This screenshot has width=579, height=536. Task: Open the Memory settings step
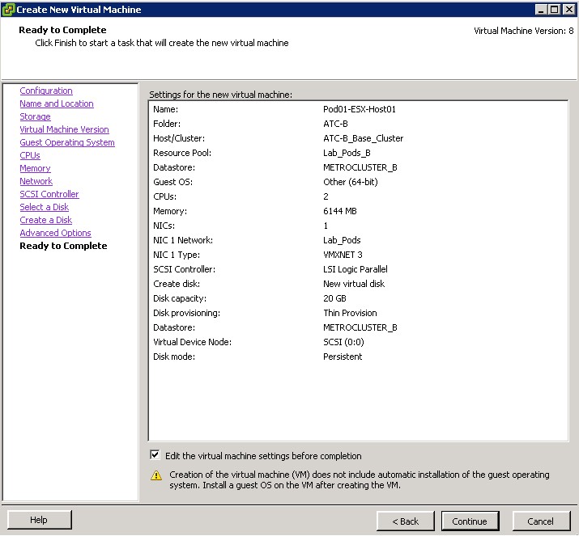tap(35, 168)
